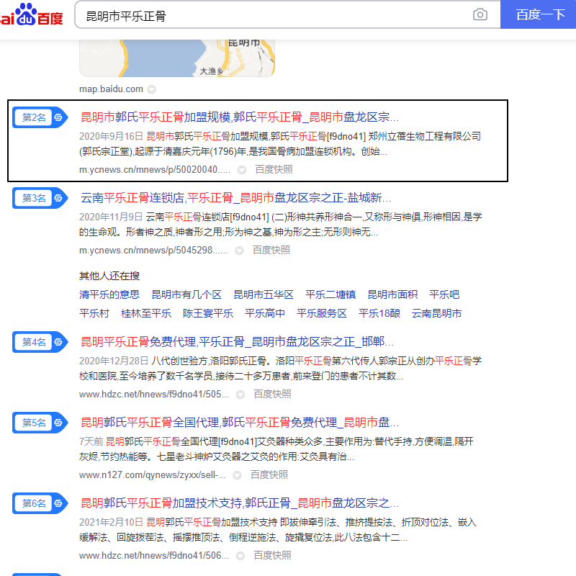The image size is (576, 576).
Task: Search related term 平乐村
Action: pyautogui.click(x=94, y=313)
